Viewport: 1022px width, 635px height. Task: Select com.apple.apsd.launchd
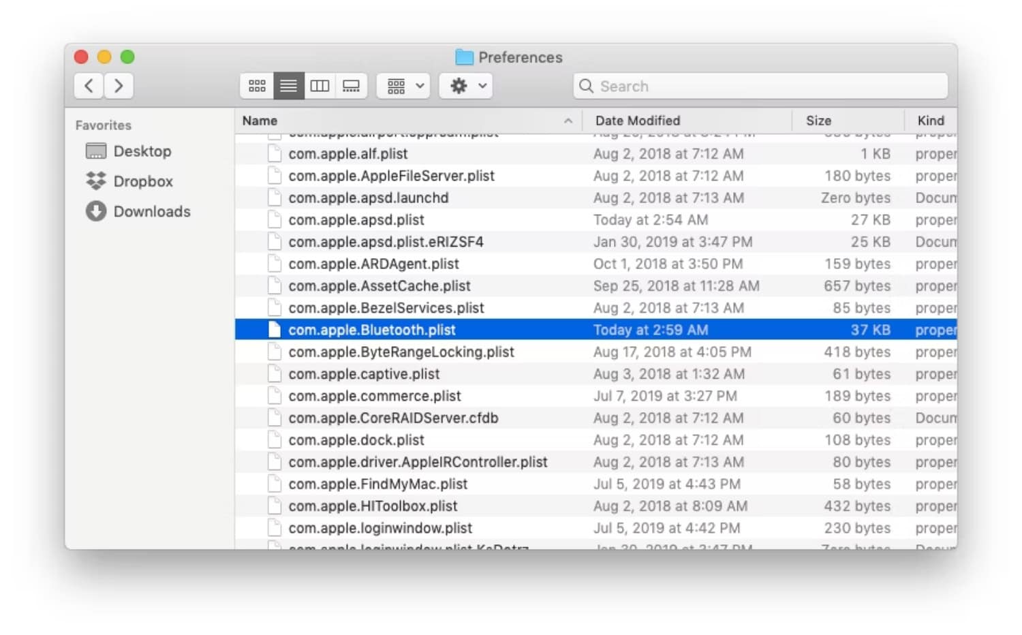[596, 198]
